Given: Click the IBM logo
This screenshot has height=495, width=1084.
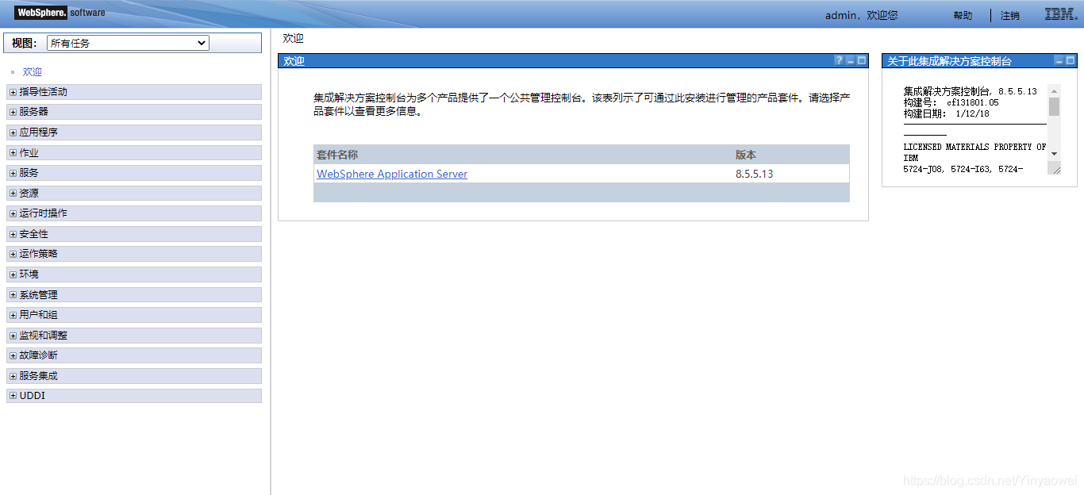Looking at the screenshot, I should tap(1061, 14).
